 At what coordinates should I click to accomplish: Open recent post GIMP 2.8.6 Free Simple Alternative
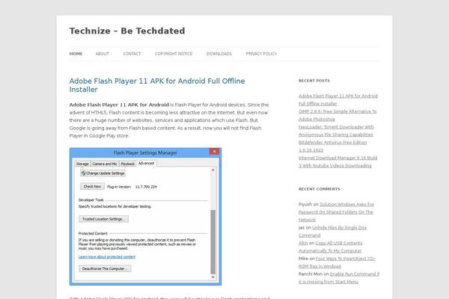[x=337, y=115]
